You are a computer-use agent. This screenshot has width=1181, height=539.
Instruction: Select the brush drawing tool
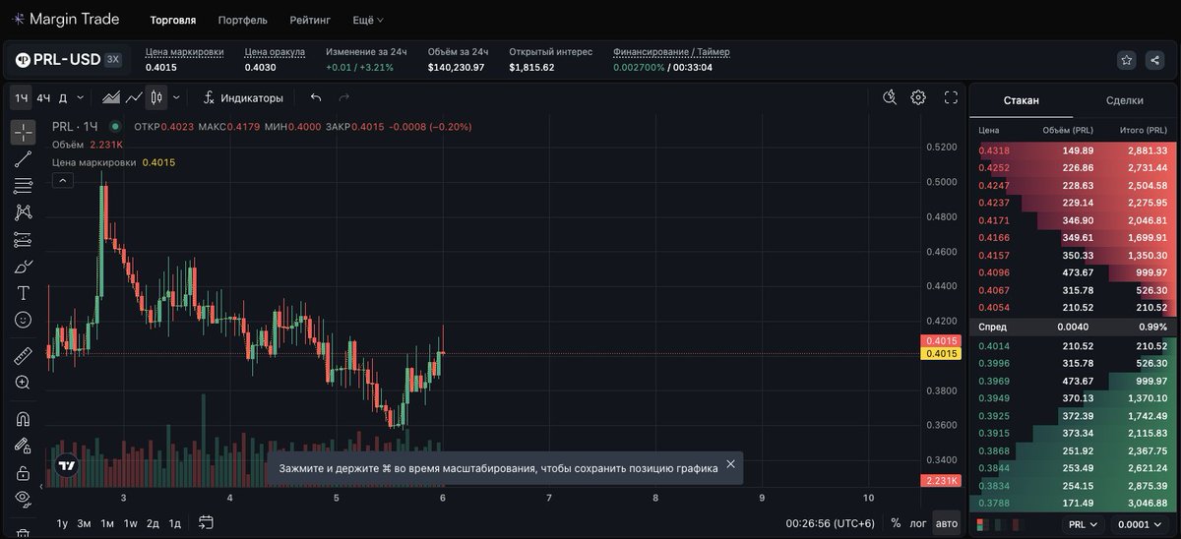coord(23,266)
